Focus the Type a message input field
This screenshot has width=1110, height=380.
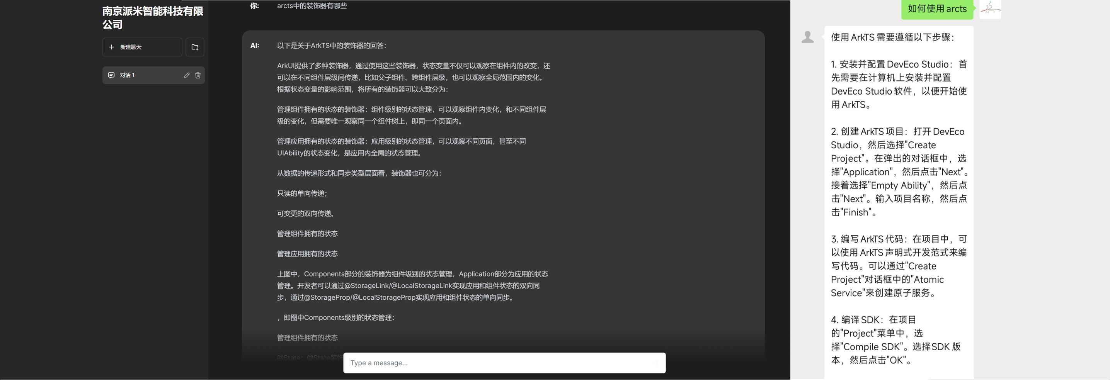504,363
